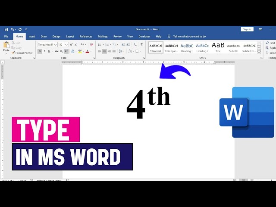276x207 pixels.
Task: Toggle Superscript off
Action: (66, 51)
